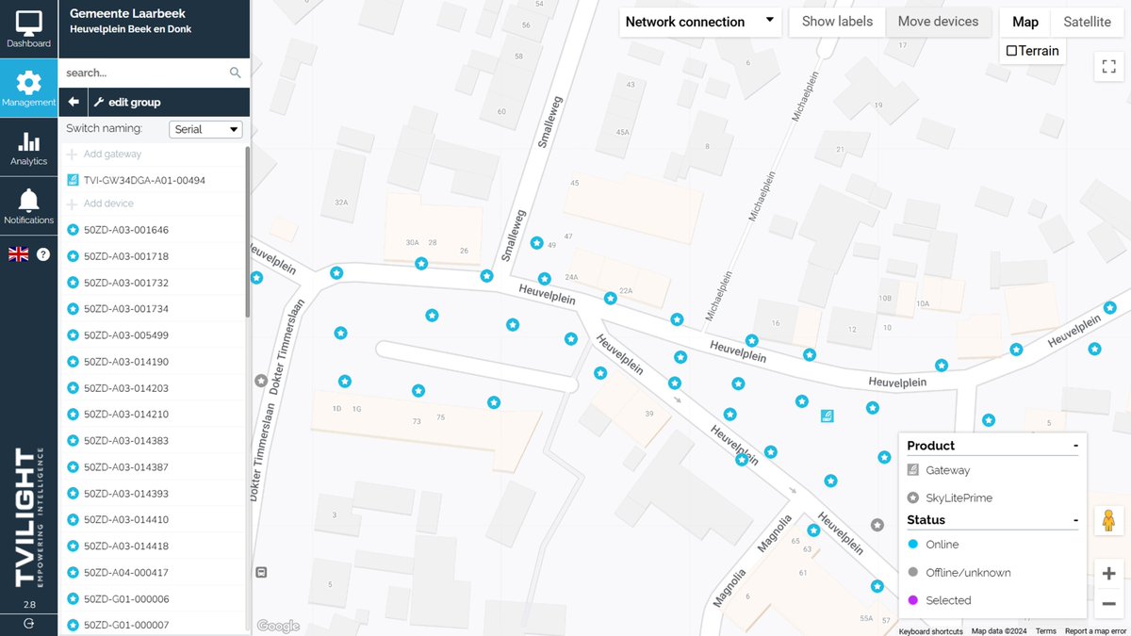1131x636 pixels.
Task: Click the grey offline marker on Dokter Timmerslaan
Action: click(x=261, y=381)
